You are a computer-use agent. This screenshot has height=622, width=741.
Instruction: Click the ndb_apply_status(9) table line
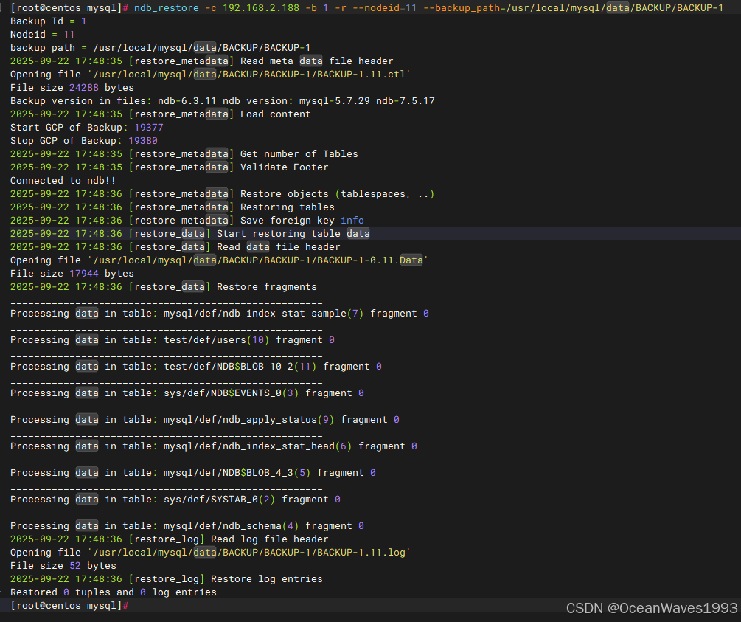click(205, 420)
